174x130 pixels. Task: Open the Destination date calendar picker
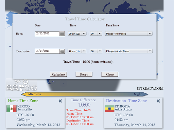(x=62, y=51)
